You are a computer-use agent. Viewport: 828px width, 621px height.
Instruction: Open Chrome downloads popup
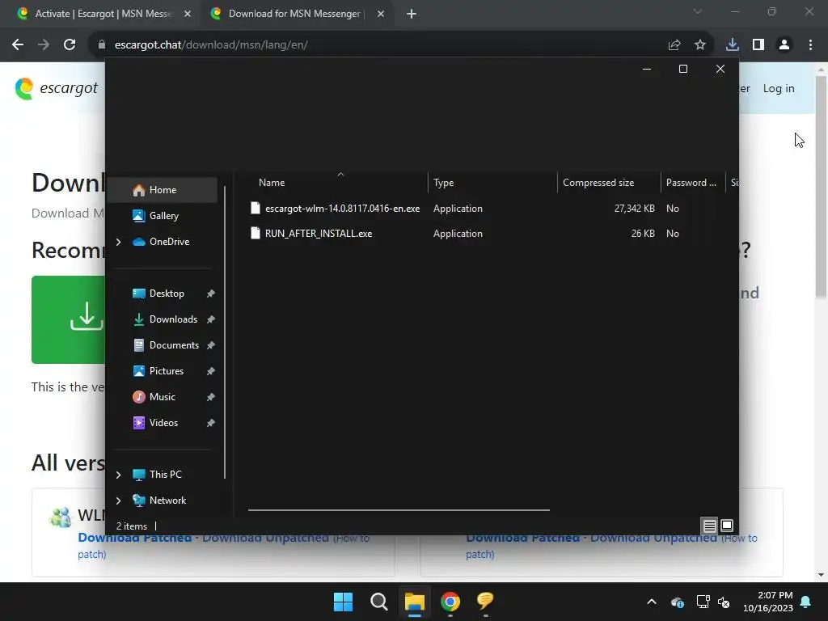point(732,45)
